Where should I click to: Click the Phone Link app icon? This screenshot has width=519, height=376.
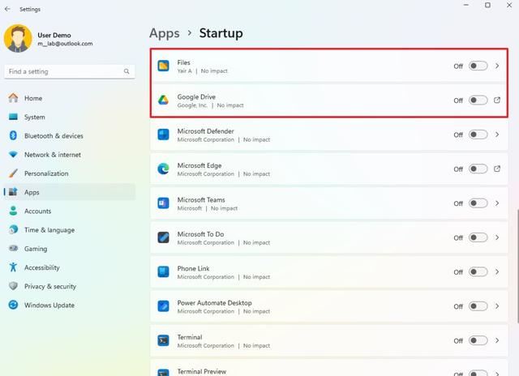pos(163,272)
